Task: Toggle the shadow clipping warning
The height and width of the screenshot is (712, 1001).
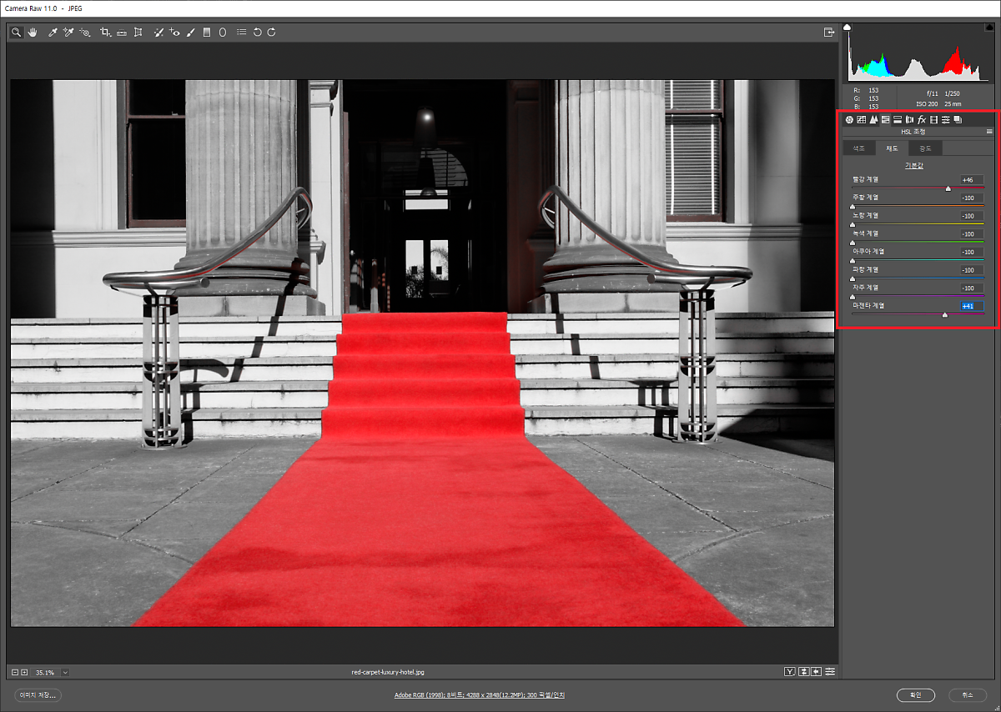Action: pos(848,28)
